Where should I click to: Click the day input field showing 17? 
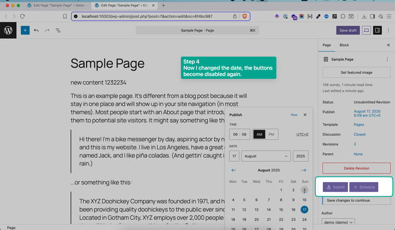click(x=234, y=156)
